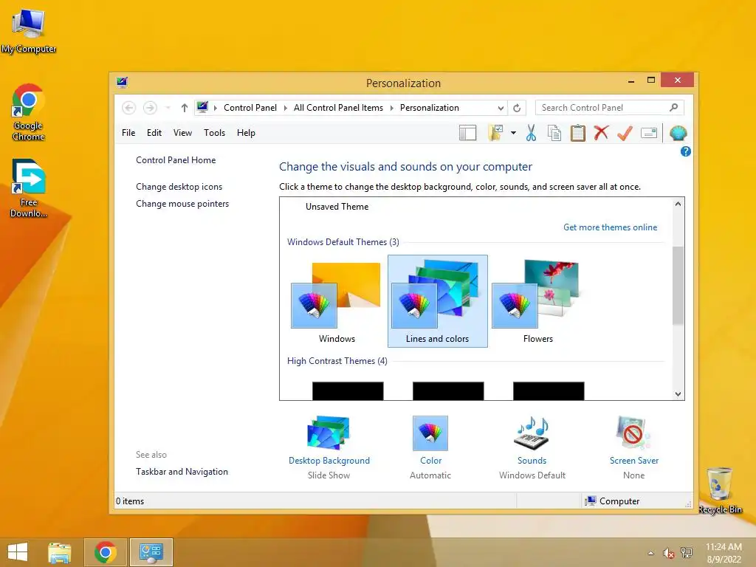The height and width of the screenshot is (567, 756).
Task: Open the blue Help question mark
Action: point(686,152)
